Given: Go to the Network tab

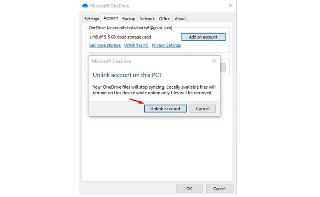Looking at the screenshot, I should click(x=147, y=19).
